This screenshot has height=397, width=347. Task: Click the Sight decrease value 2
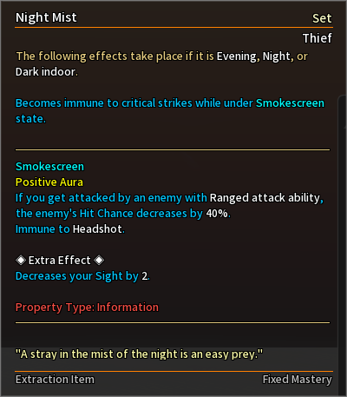(x=144, y=276)
